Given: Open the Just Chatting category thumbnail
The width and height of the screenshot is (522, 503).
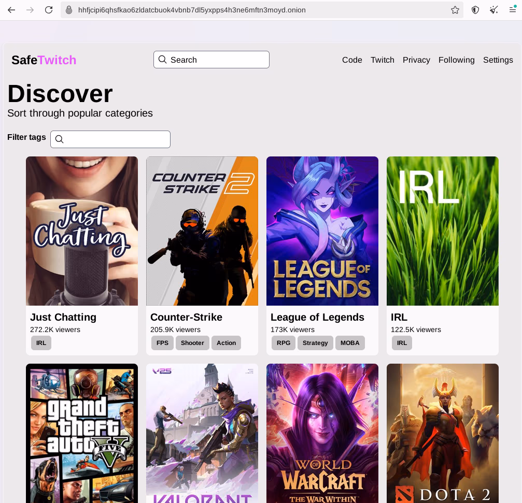Looking at the screenshot, I should point(82,231).
